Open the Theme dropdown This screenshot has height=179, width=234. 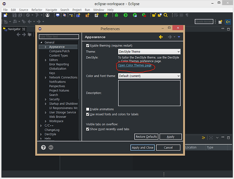[x=149, y=52]
